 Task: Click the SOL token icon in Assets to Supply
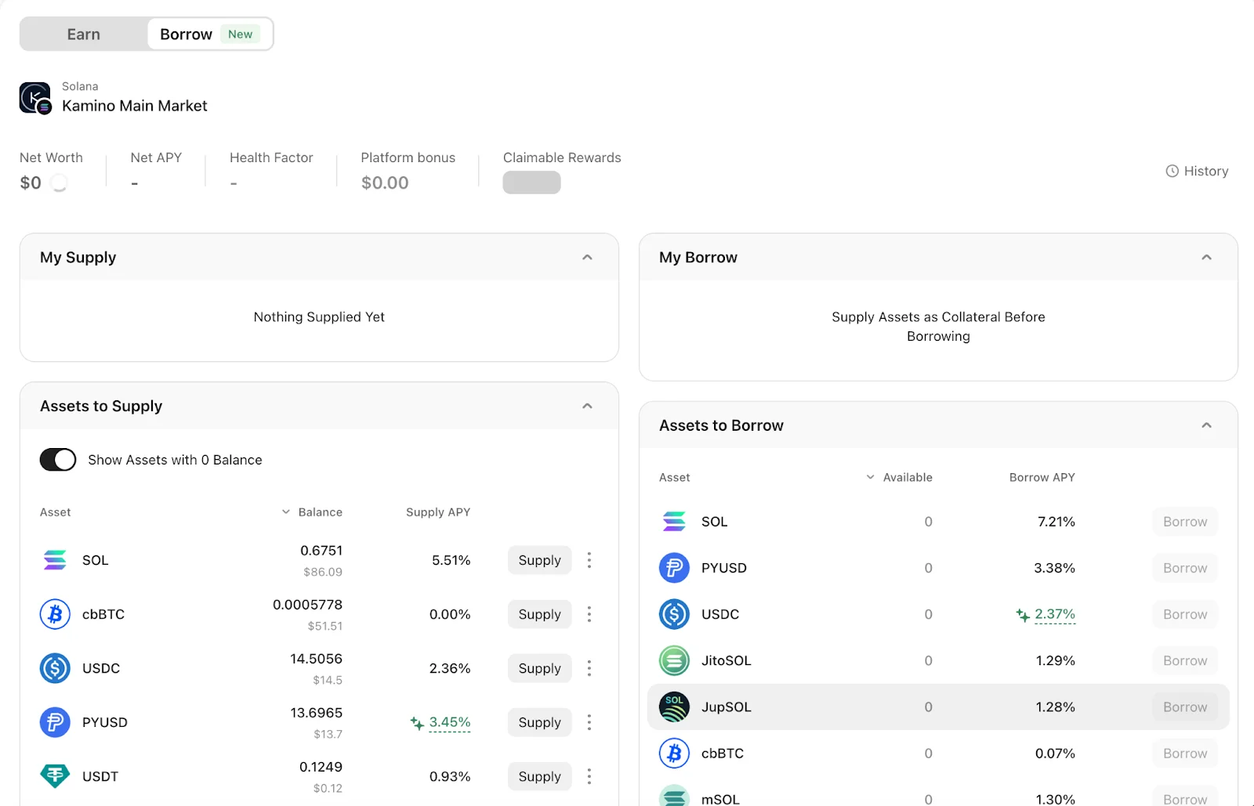pyautogui.click(x=55, y=560)
